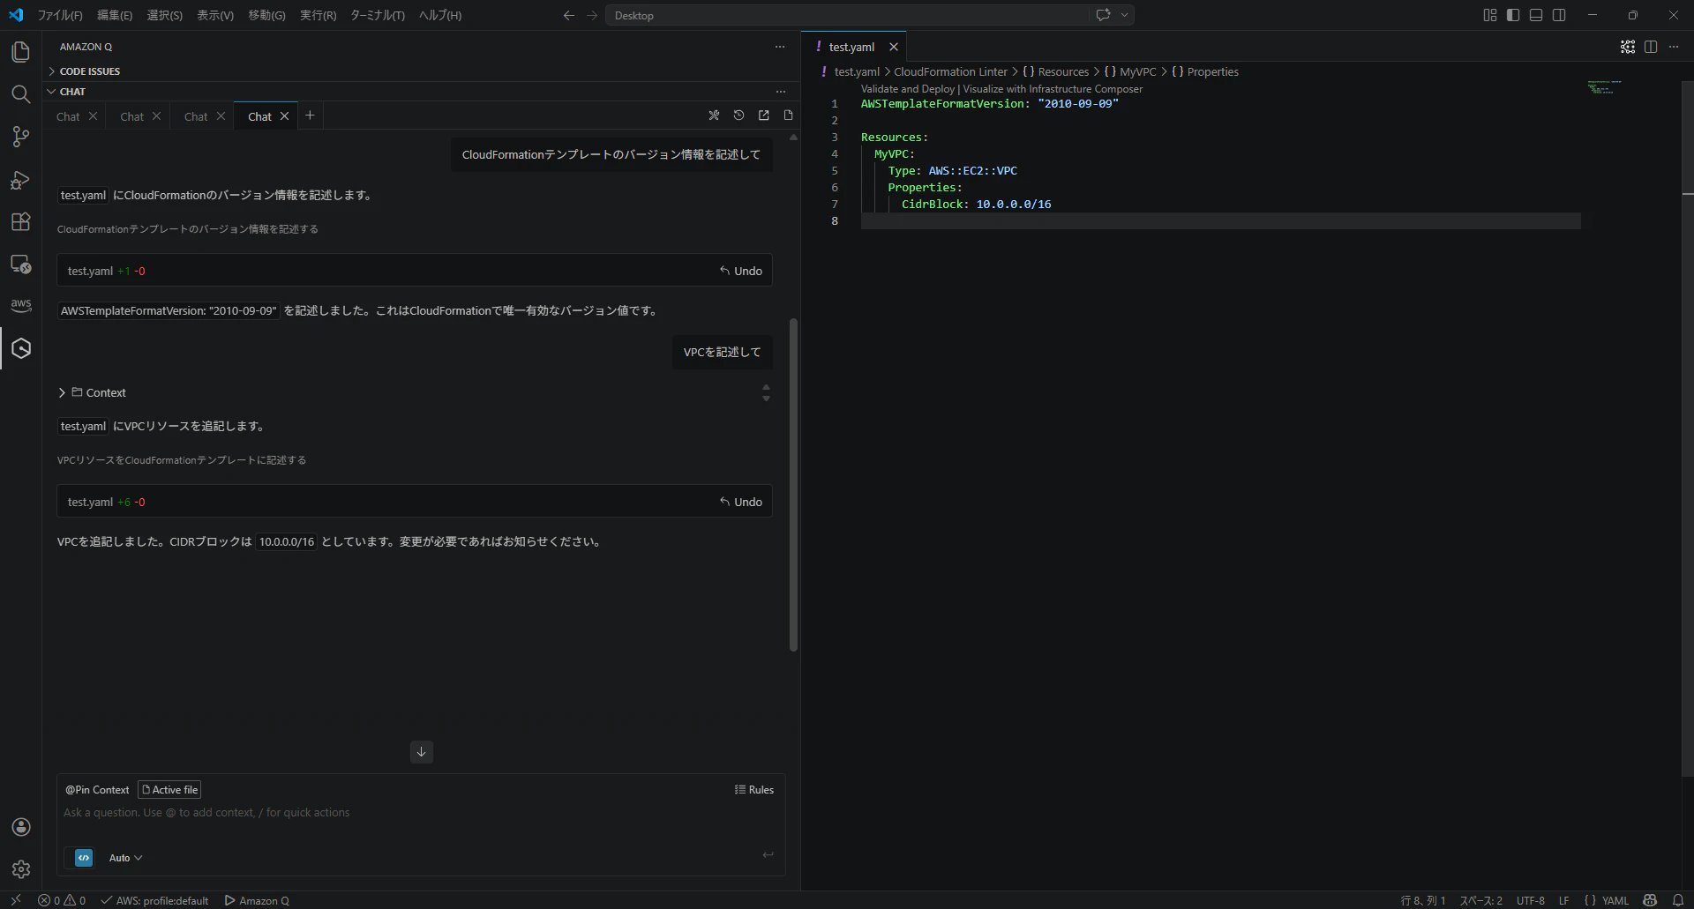This screenshot has width=1694, height=909.
Task: Open notifications bell in status bar
Action: click(1678, 900)
